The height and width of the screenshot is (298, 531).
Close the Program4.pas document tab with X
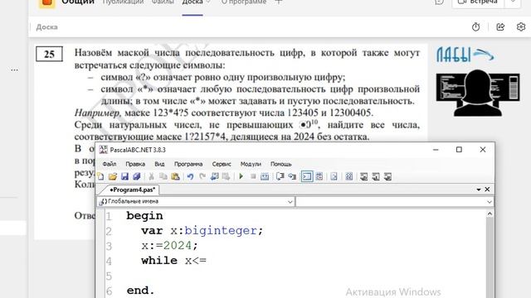click(x=487, y=190)
